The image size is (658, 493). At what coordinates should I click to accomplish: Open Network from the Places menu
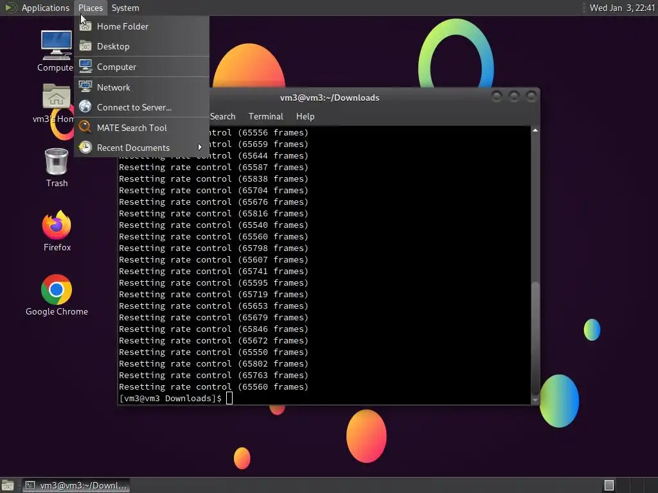[142, 87]
